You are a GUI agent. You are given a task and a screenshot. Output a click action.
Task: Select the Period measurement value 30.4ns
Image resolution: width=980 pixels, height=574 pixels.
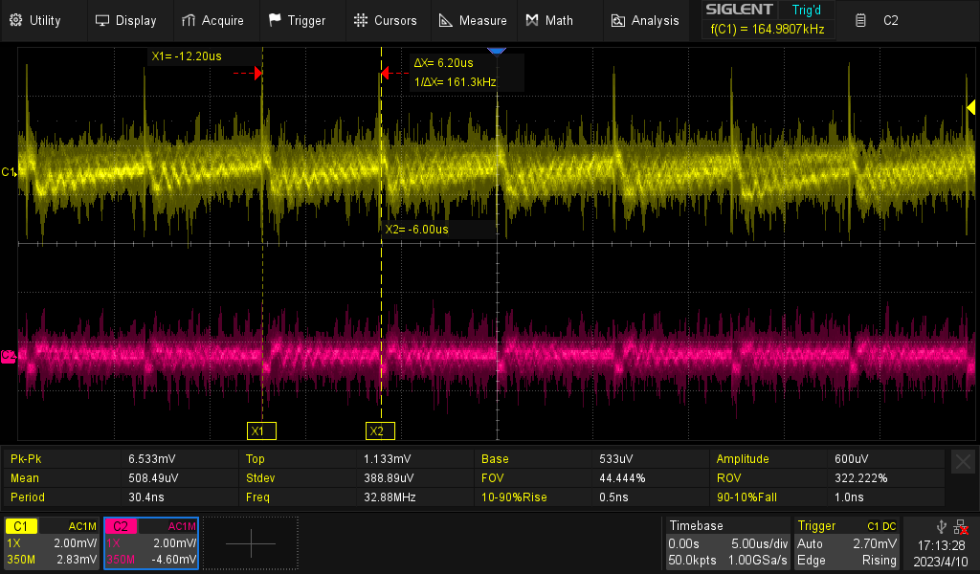(x=146, y=497)
